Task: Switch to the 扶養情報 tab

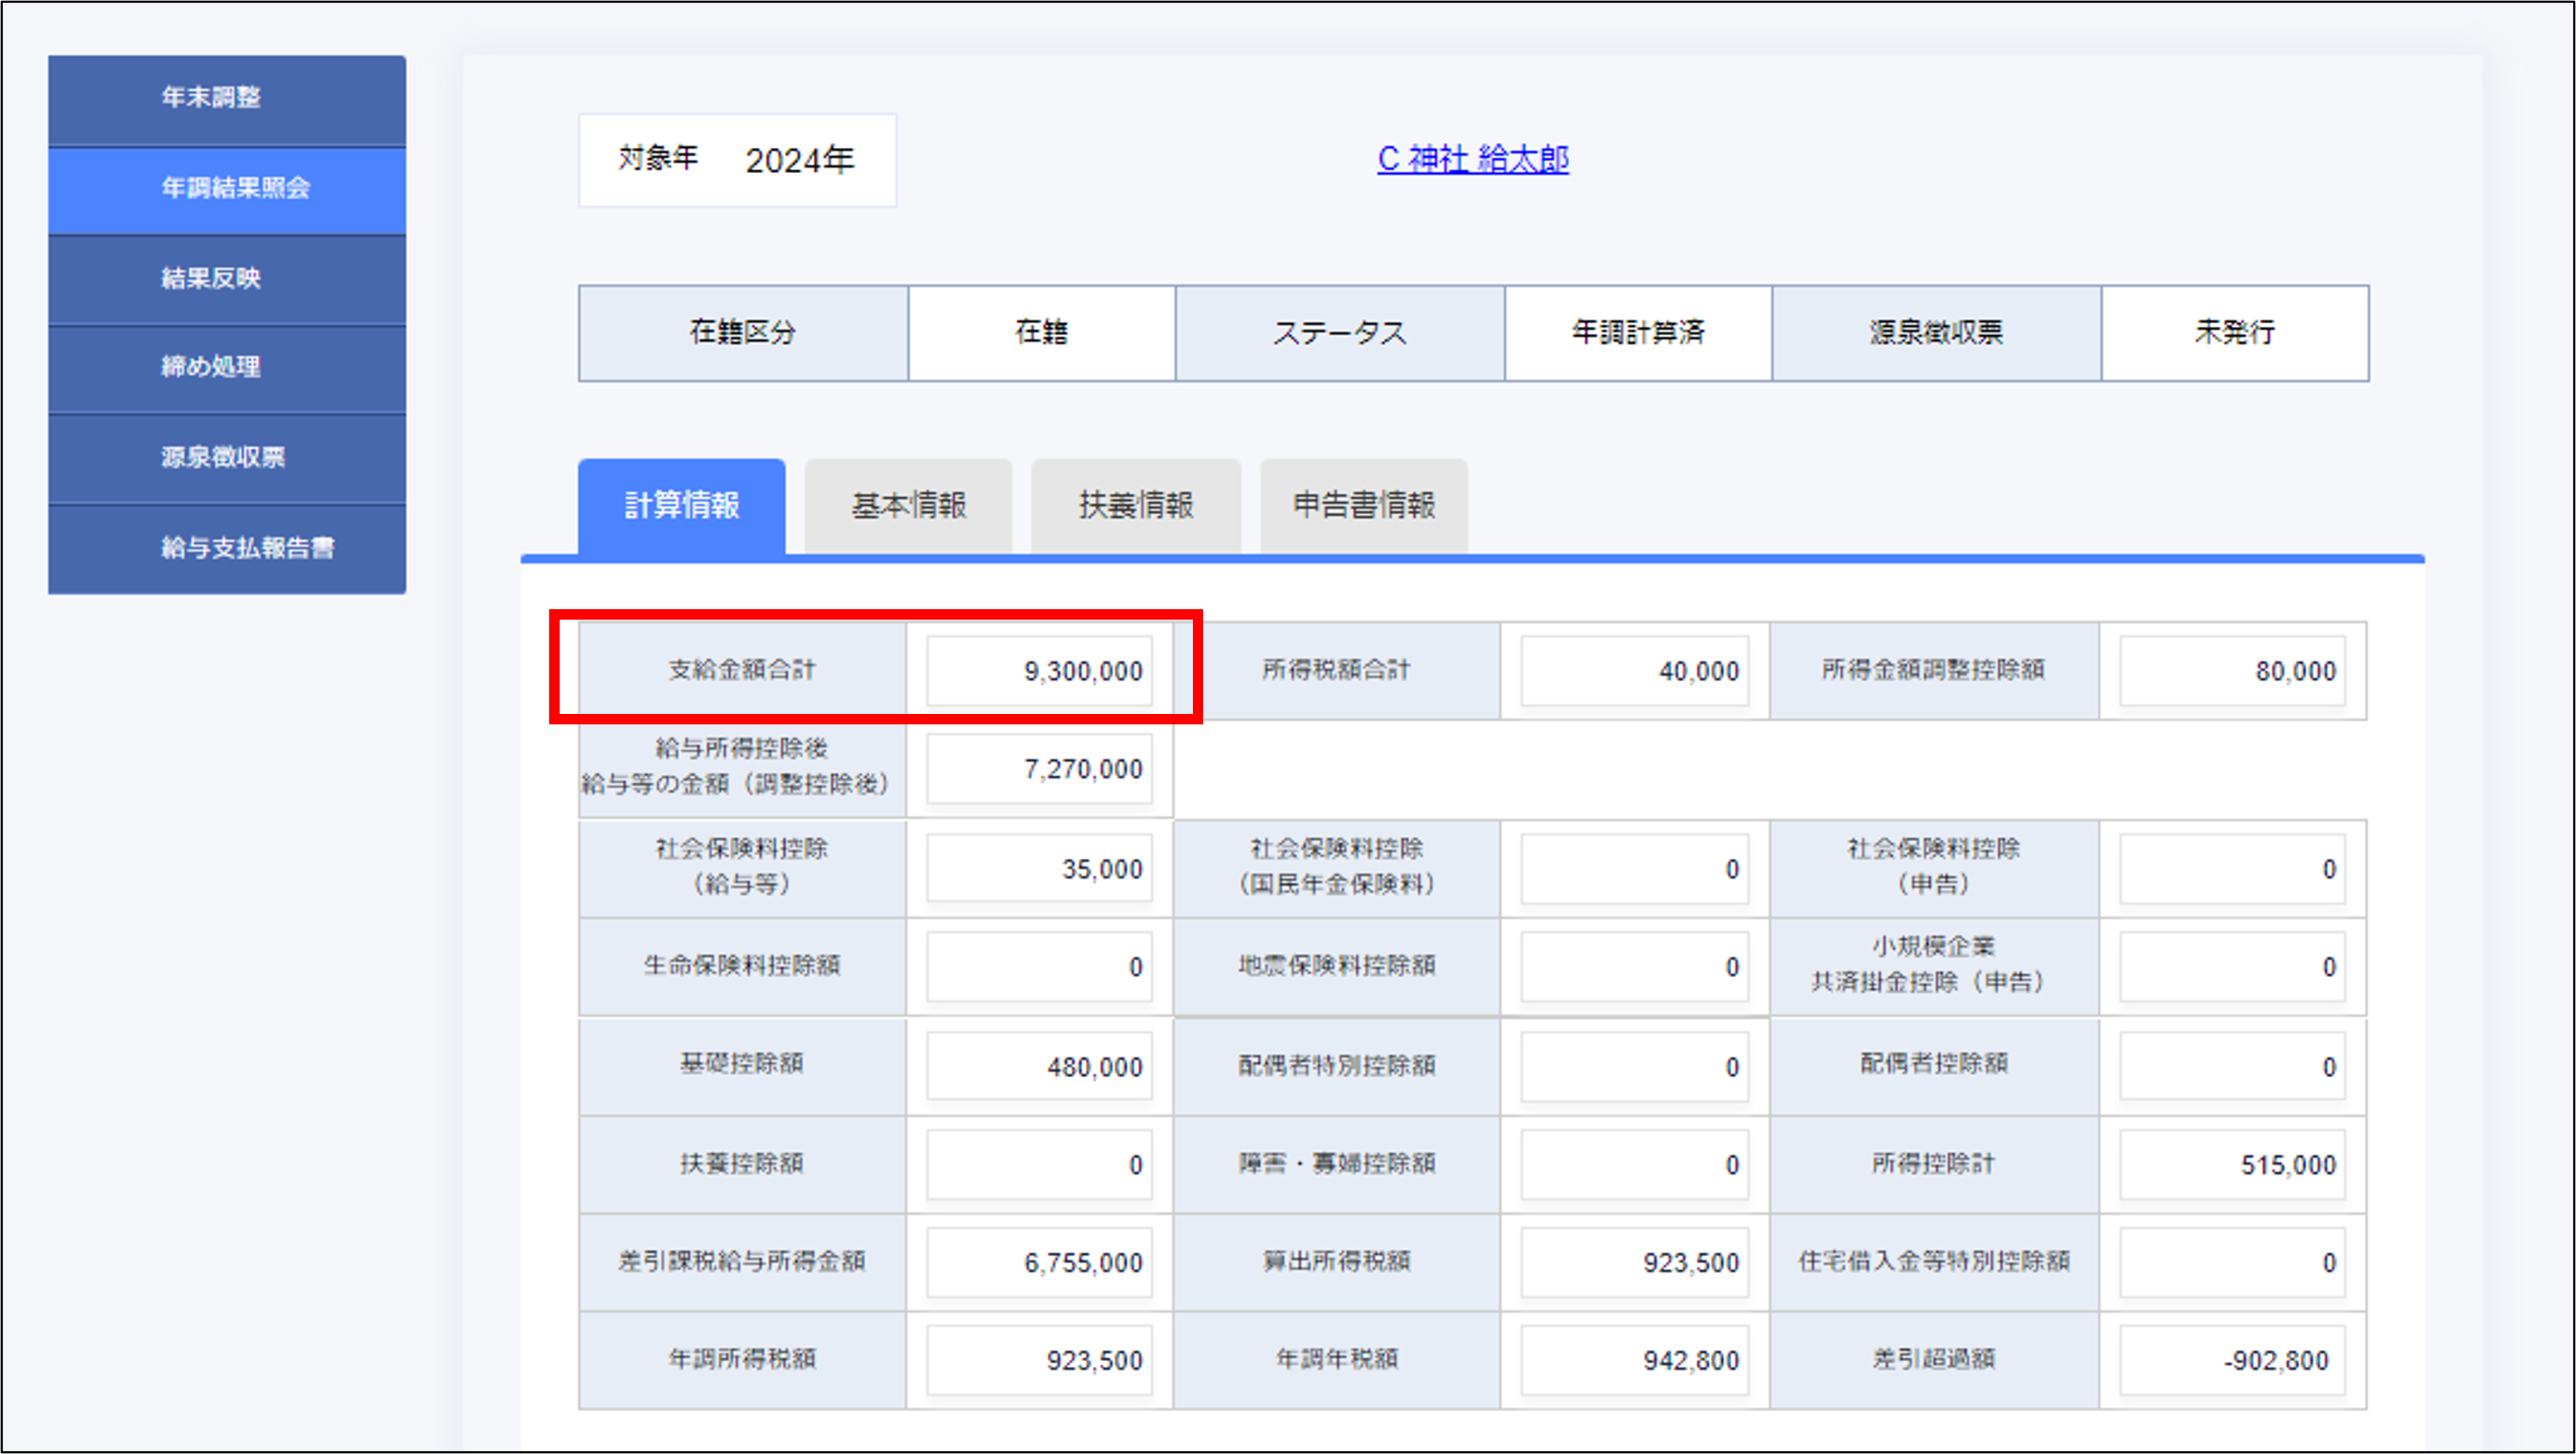Action: 1136,506
